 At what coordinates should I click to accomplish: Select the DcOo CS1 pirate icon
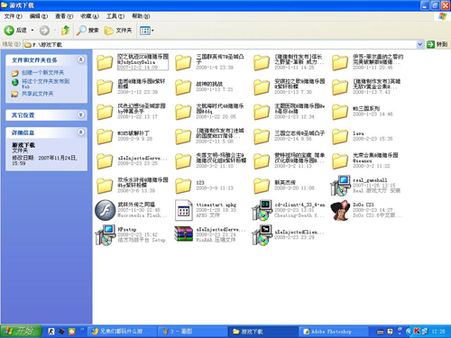pyautogui.click(x=340, y=210)
